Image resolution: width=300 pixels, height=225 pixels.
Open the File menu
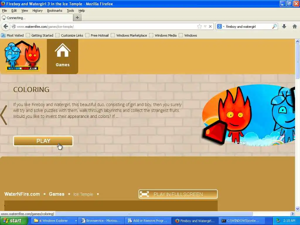tap(4, 11)
